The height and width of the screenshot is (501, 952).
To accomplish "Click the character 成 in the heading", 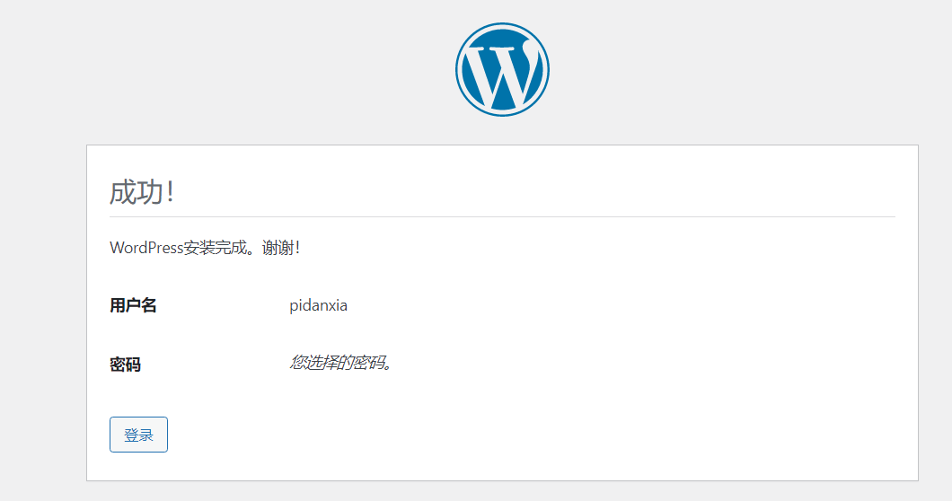I will pos(123,191).
